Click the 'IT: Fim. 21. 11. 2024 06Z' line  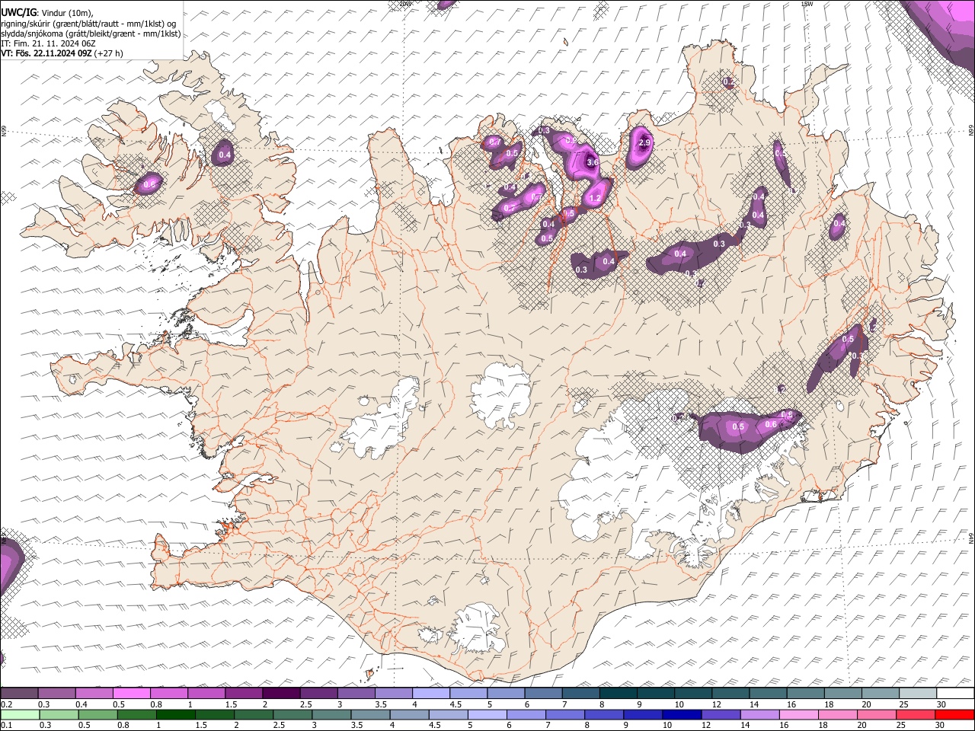click(48, 43)
